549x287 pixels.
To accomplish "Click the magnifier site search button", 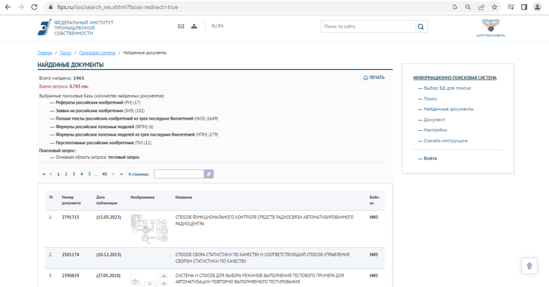I will 421,27.
